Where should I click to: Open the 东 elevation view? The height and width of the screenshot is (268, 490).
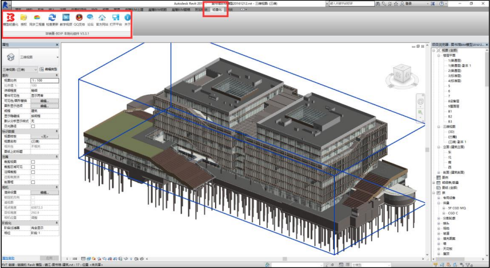tap(449, 152)
